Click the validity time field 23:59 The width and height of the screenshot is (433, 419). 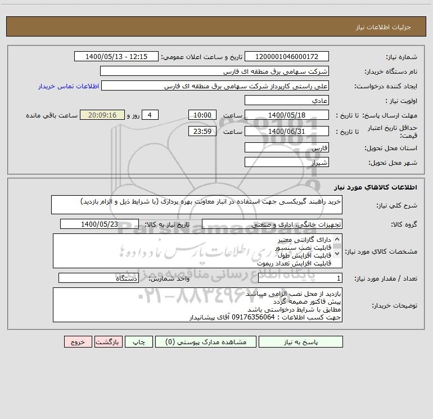pos(202,131)
